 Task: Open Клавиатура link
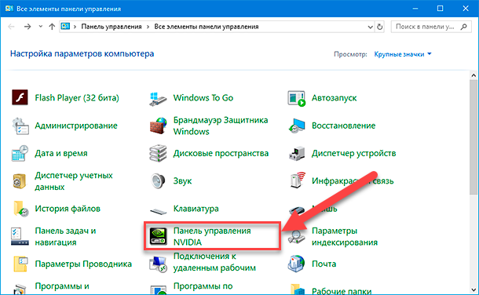point(196,209)
